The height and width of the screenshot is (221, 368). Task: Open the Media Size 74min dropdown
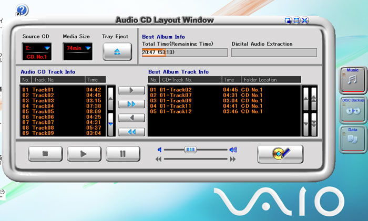click(x=87, y=48)
